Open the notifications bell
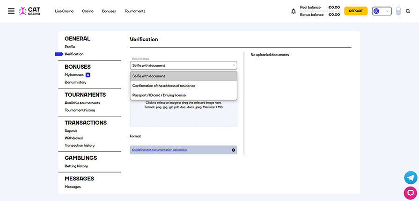 click(294, 11)
